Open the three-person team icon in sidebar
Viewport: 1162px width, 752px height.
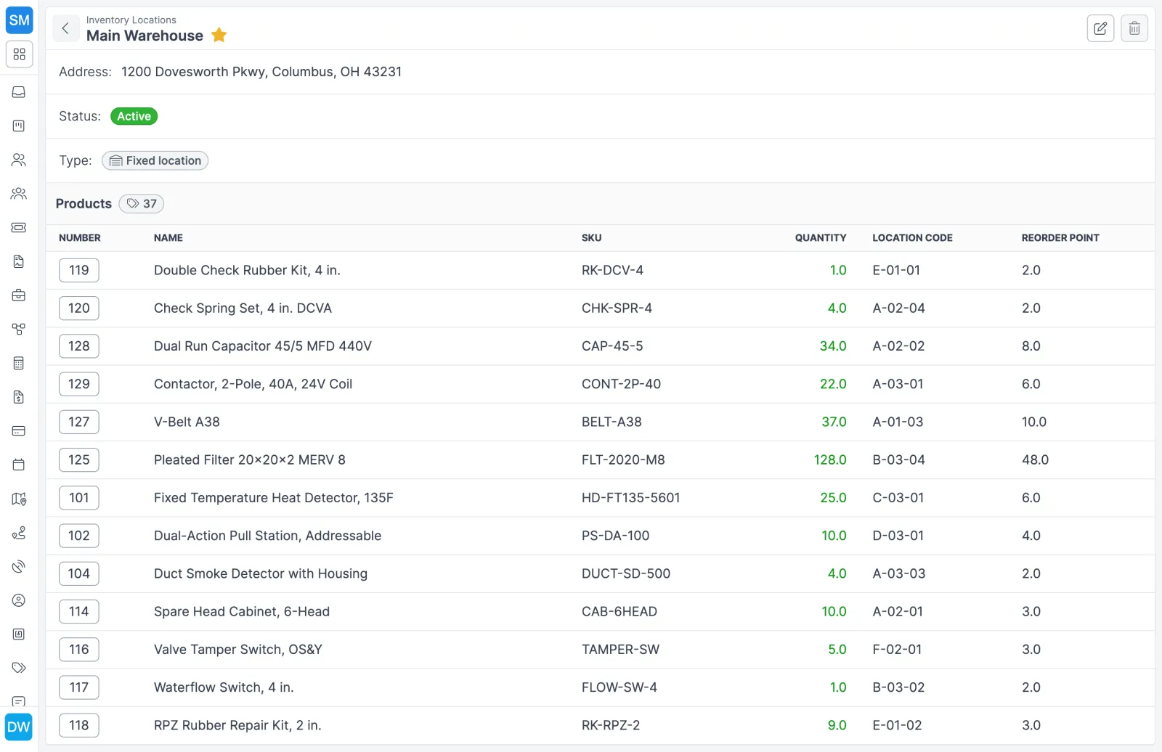[x=19, y=194]
